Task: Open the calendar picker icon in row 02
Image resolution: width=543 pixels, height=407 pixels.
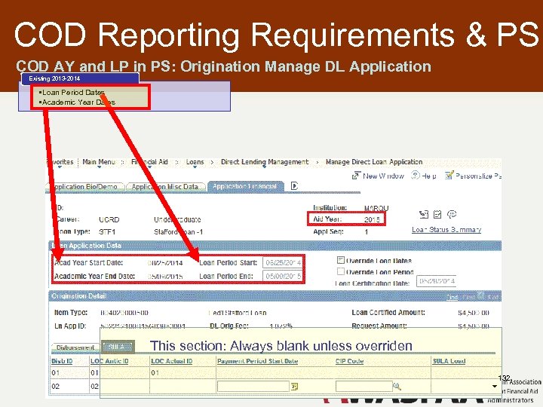Action: (295, 386)
